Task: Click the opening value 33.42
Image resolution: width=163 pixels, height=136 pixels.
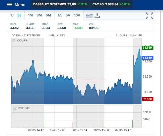Action: click(14, 28)
